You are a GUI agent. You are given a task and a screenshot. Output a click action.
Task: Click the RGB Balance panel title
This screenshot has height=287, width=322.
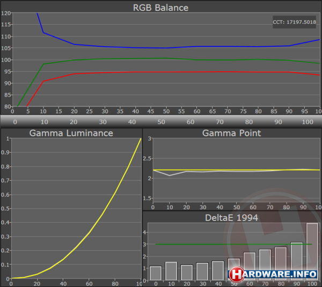click(160, 8)
